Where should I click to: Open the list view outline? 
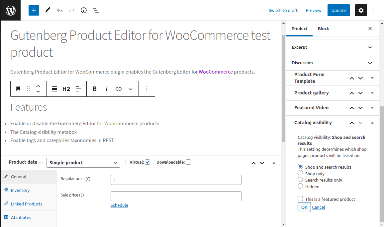[96, 10]
